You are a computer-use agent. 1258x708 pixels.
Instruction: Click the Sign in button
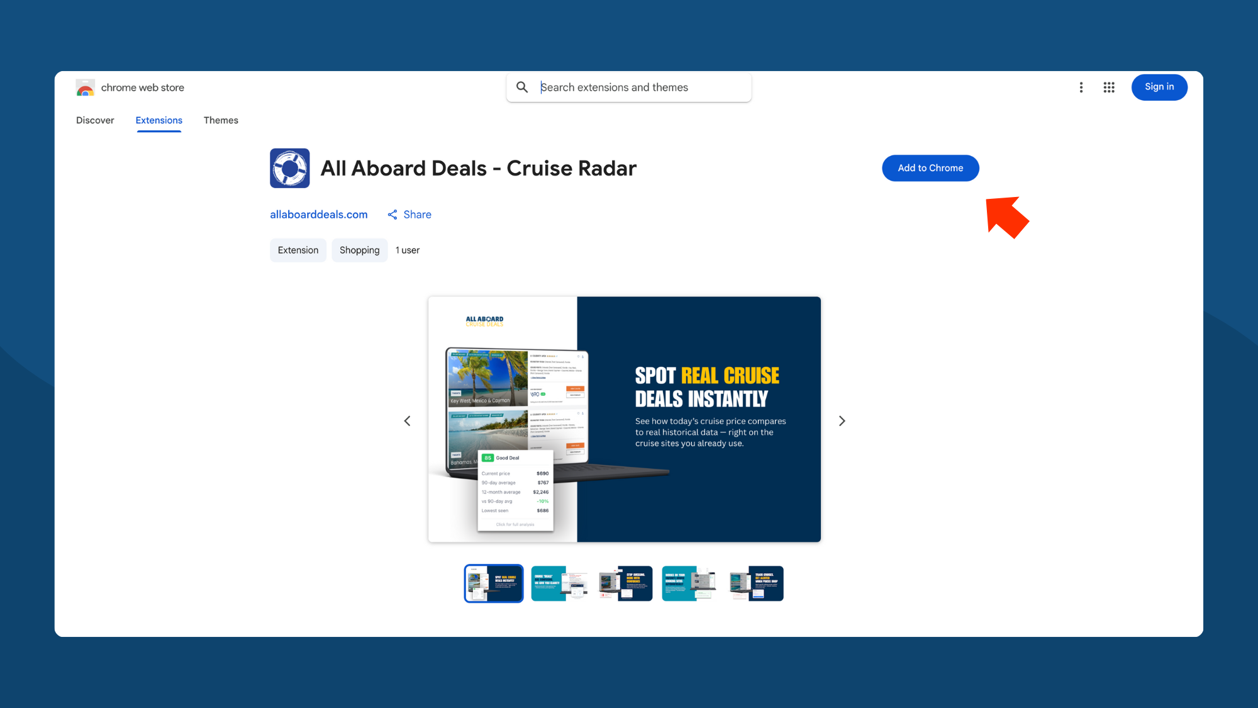(1159, 87)
